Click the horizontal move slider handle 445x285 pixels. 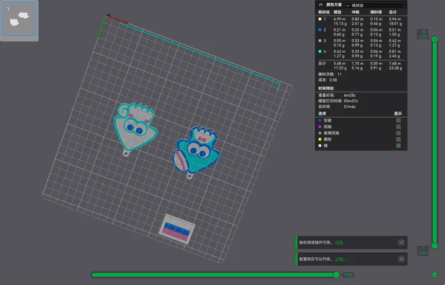click(336, 274)
